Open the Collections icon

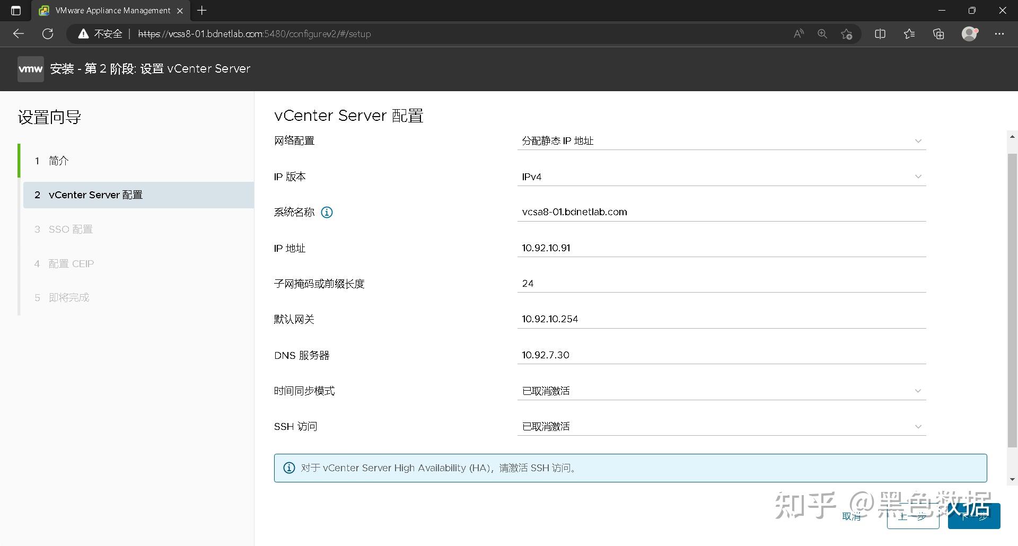(x=938, y=33)
